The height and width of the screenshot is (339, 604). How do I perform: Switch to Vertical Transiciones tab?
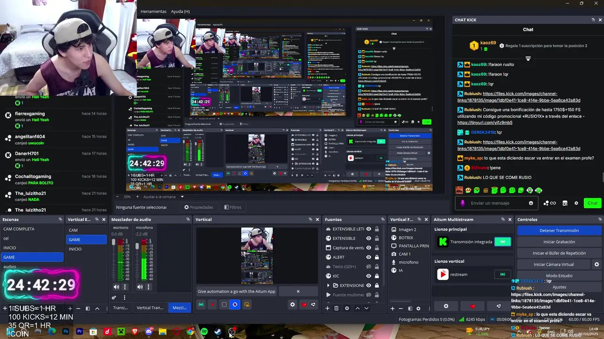[x=150, y=308]
